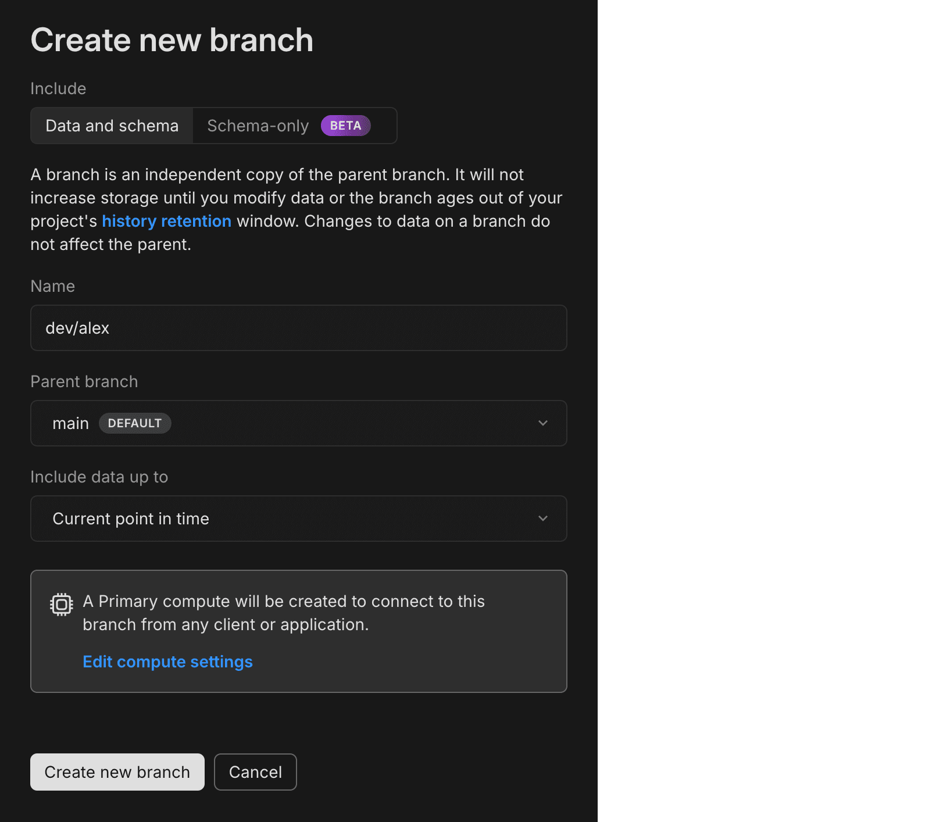
Task: Click the CPU compute icon
Action: click(61, 604)
